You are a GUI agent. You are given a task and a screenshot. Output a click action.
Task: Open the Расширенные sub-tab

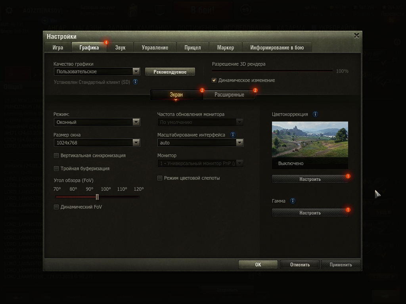229,95
